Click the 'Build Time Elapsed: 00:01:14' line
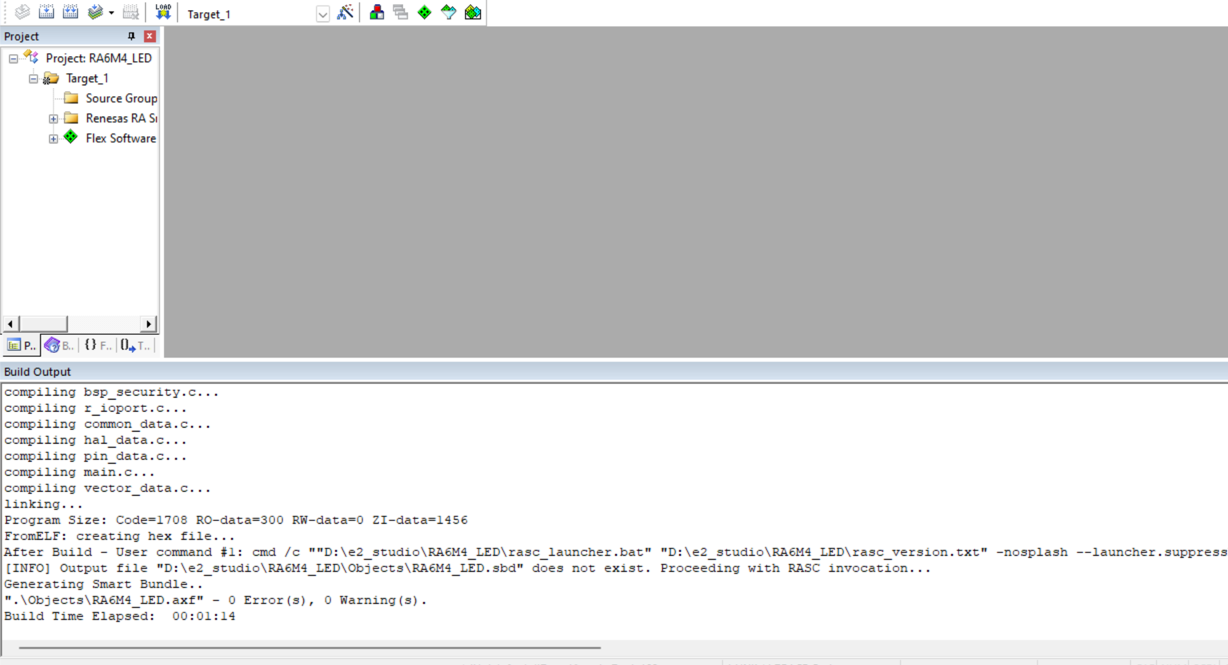 point(120,616)
